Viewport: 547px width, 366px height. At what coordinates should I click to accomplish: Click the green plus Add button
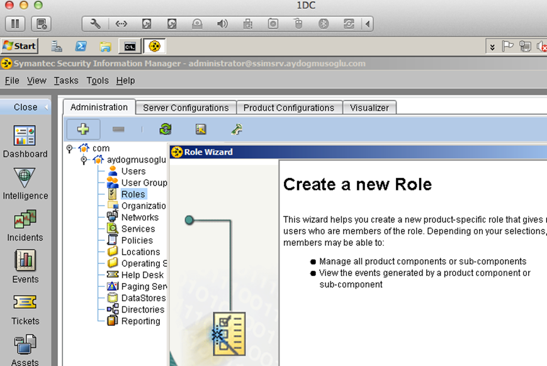tap(83, 130)
